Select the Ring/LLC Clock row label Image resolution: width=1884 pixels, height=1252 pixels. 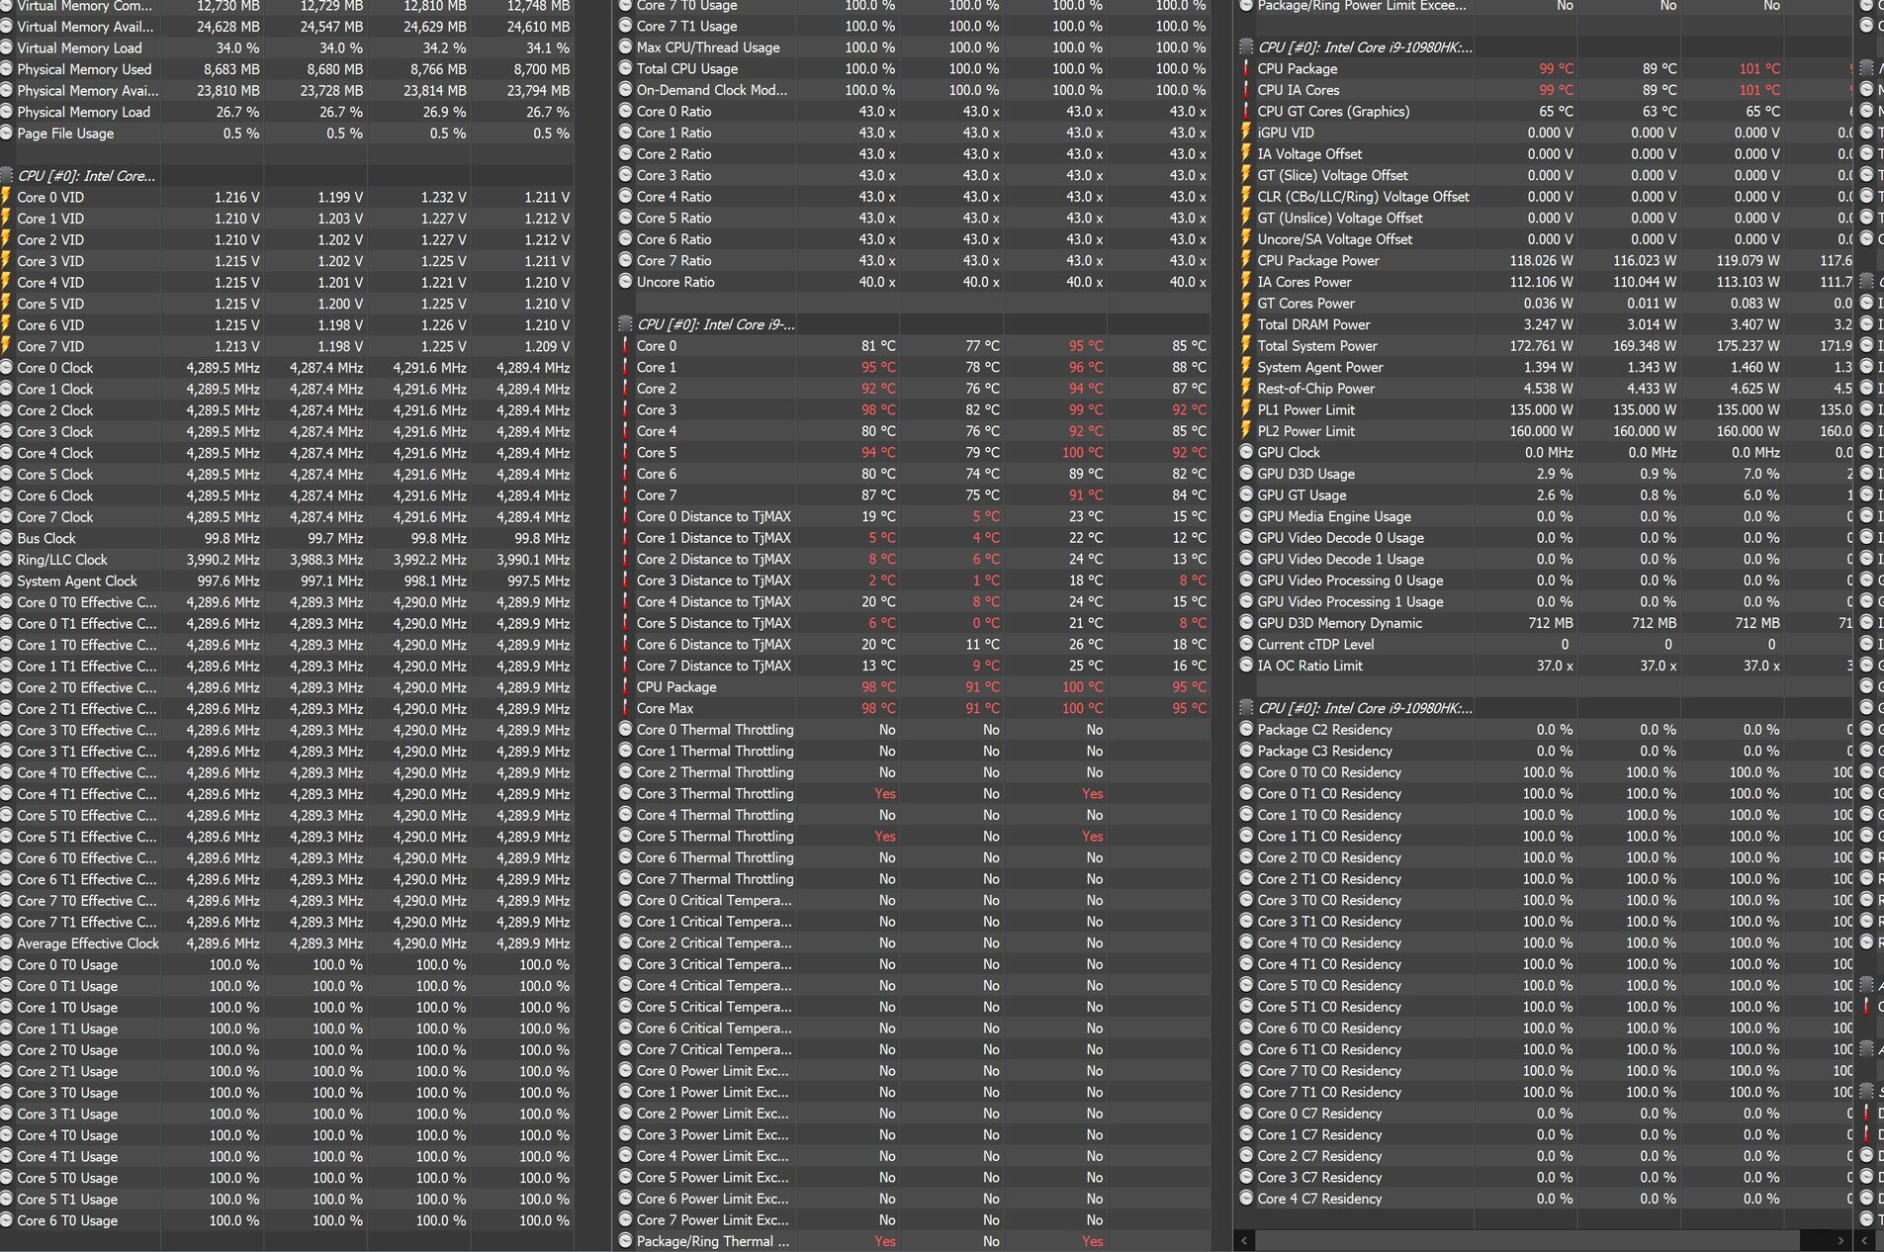click(62, 559)
